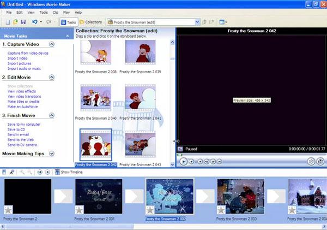Open the Tools menu

click(x=44, y=13)
